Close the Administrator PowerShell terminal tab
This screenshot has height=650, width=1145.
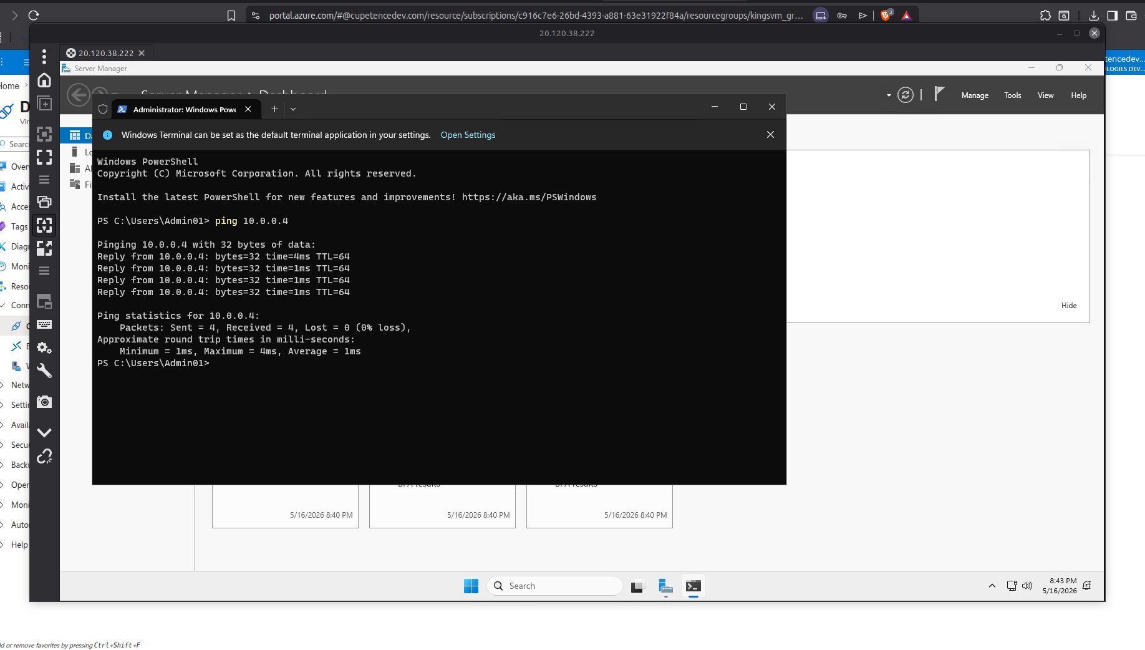pyautogui.click(x=248, y=109)
